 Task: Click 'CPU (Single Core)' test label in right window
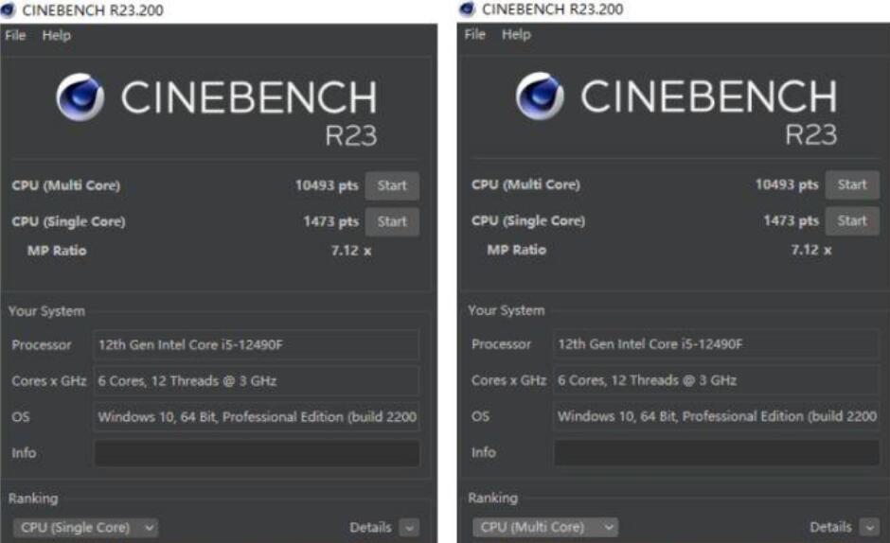tap(528, 220)
